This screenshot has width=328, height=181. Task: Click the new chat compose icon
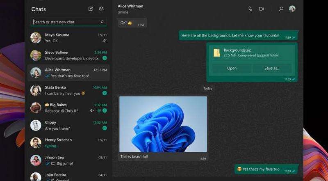91,9
